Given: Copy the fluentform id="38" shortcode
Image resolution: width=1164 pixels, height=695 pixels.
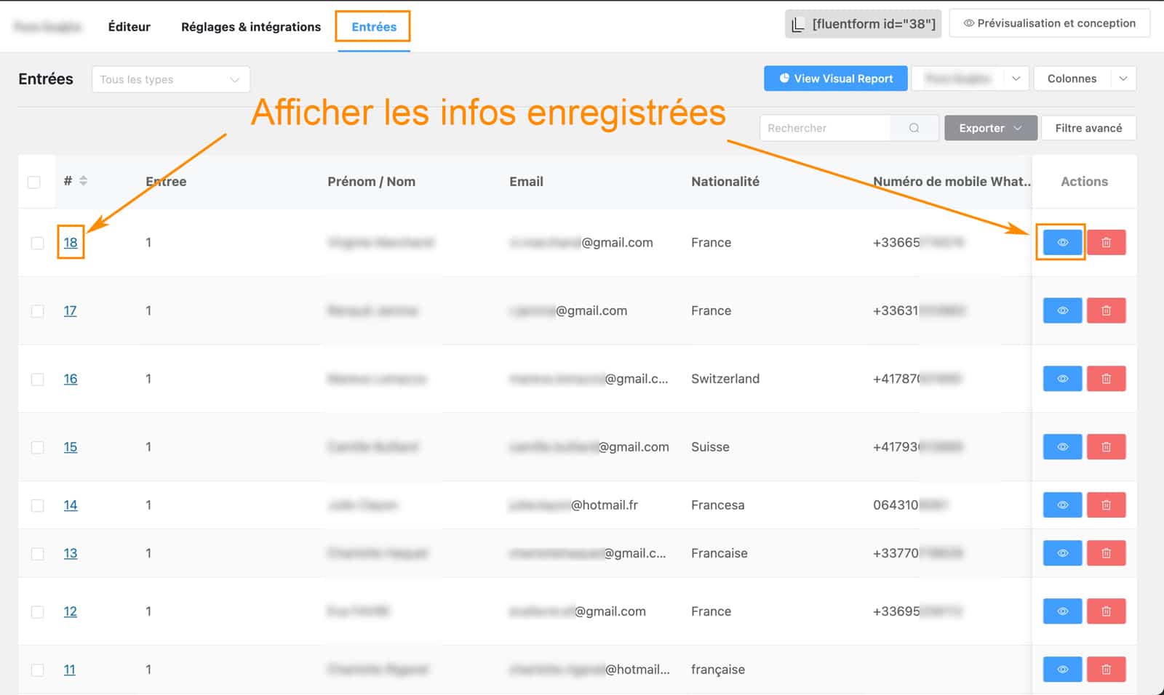Looking at the screenshot, I should [x=863, y=23].
